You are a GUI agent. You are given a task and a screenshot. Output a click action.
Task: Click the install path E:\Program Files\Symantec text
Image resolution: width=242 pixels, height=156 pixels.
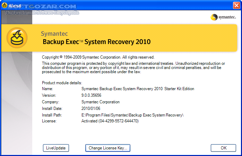(x=132, y=115)
